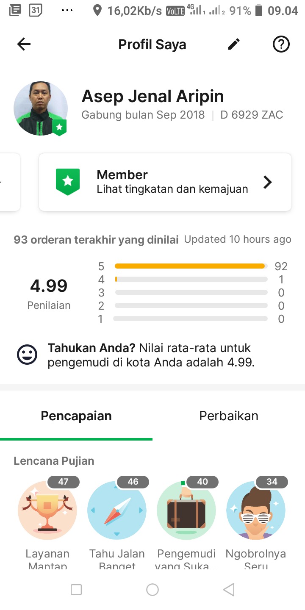Tap the 5-star orange rating bar
Image resolution: width=305 pixels, height=610 pixels.
(x=190, y=266)
